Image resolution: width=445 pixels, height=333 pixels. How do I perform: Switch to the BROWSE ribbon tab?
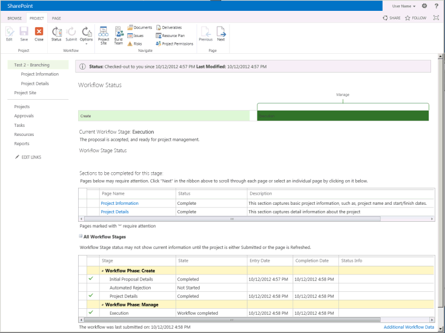pyautogui.click(x=14, y=19)
